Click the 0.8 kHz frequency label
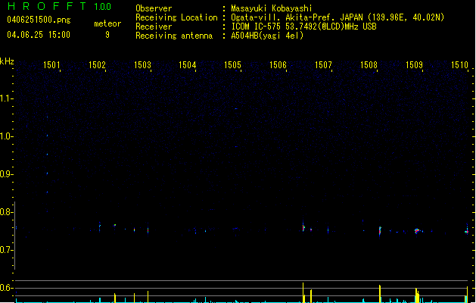The width and height of the screenshot is (476, 303). point(5,212)
